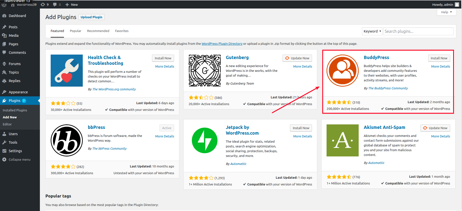
Task: Click the Collapse menu arrow icon
Action: pos(4,159)
